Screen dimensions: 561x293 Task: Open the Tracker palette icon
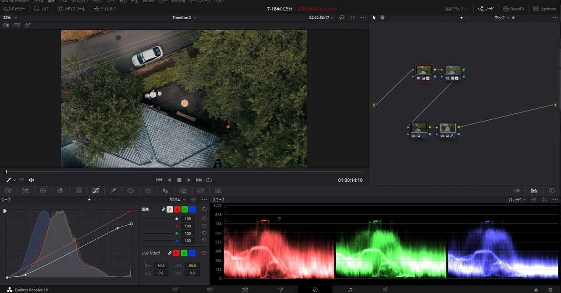point(148,191)
